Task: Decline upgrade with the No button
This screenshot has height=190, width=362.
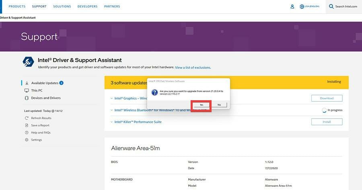Action: [x=219, y=105]
